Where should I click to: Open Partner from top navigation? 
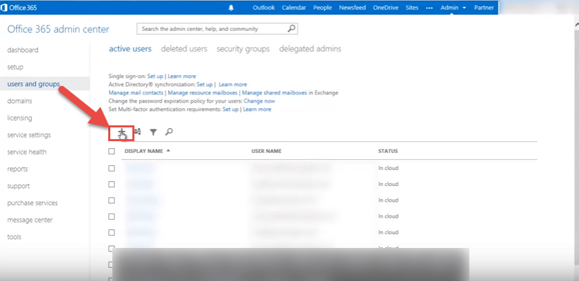click(484, 8)
